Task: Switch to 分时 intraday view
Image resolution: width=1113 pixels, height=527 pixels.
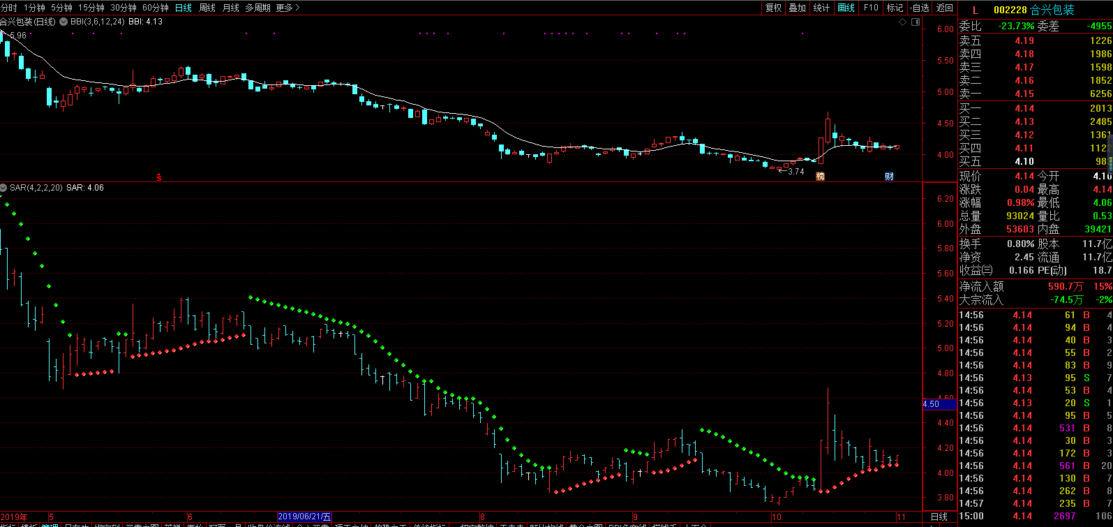Action: pos(8,8)
